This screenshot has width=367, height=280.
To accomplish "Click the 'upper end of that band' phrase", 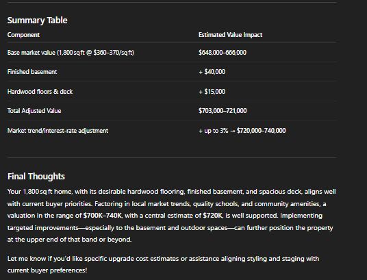I will [66, 240].
